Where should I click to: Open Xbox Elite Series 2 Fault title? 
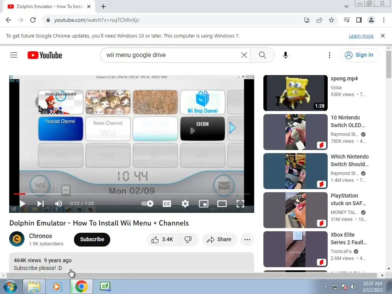pos(349,238)
